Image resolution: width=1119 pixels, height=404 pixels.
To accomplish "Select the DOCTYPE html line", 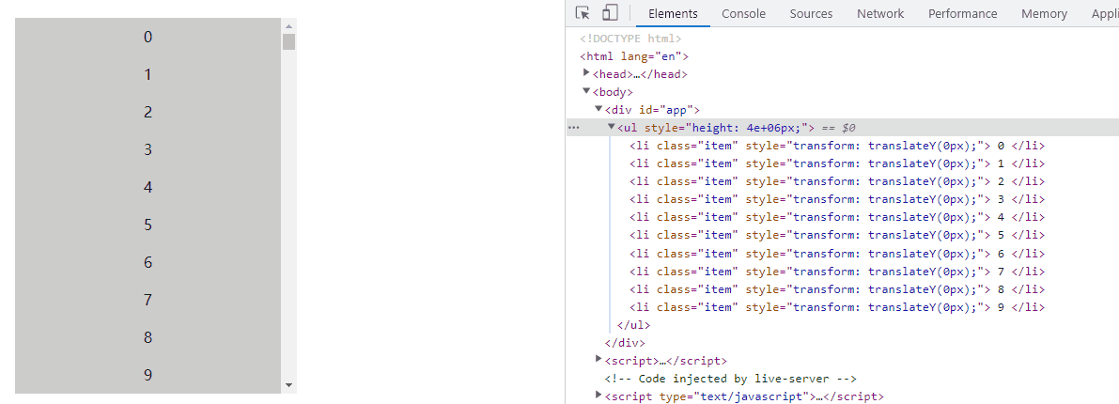I will click(630, 39).
